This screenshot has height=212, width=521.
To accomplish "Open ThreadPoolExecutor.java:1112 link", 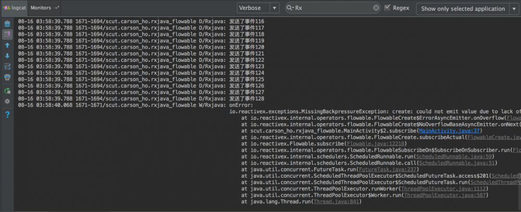I will point(443,189).
